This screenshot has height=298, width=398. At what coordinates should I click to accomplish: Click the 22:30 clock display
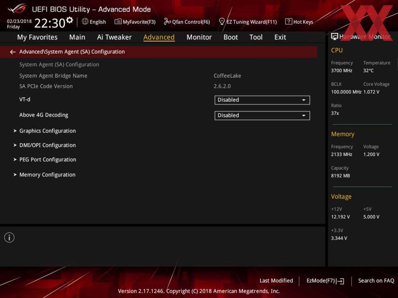click(x=50, y=23)
